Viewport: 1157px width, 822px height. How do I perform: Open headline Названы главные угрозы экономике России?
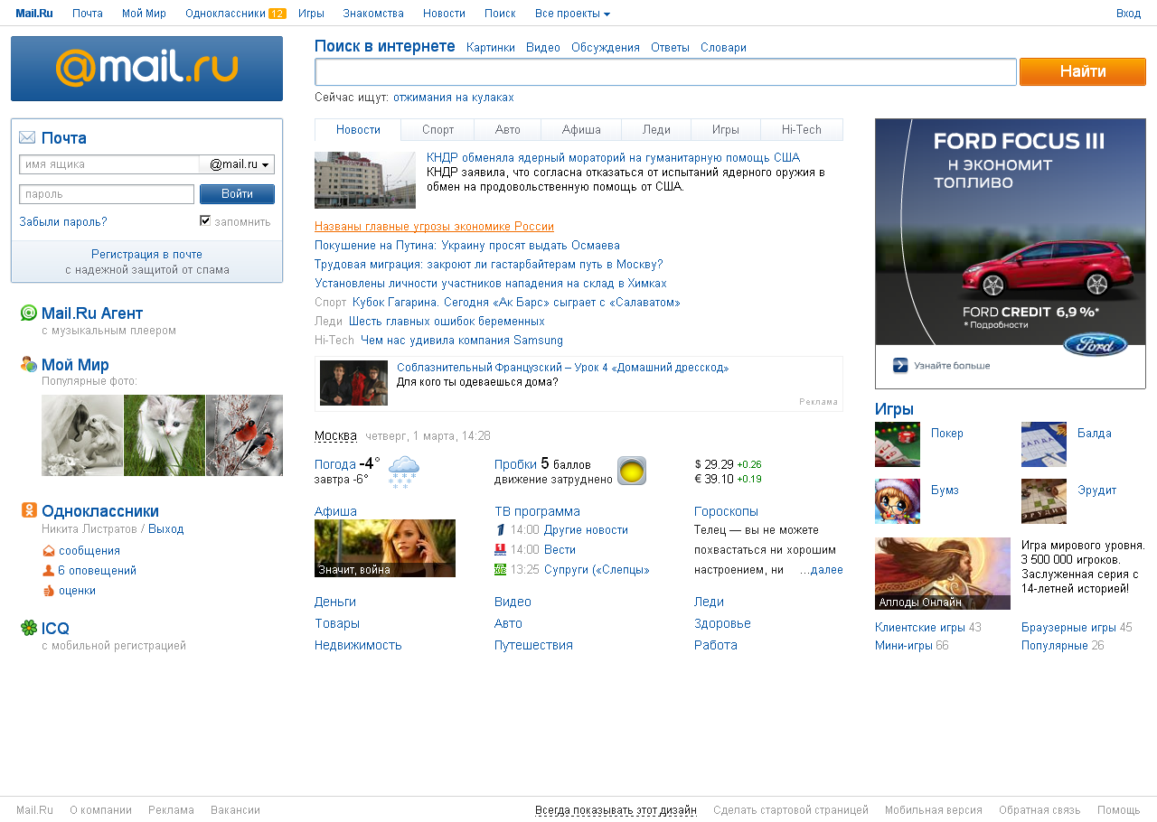point(434,227)
